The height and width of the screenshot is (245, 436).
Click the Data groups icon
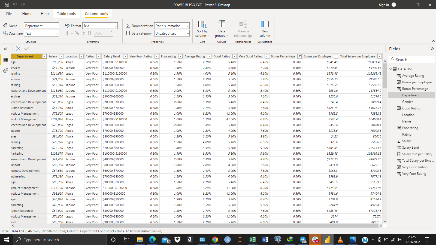click(221, 28)
